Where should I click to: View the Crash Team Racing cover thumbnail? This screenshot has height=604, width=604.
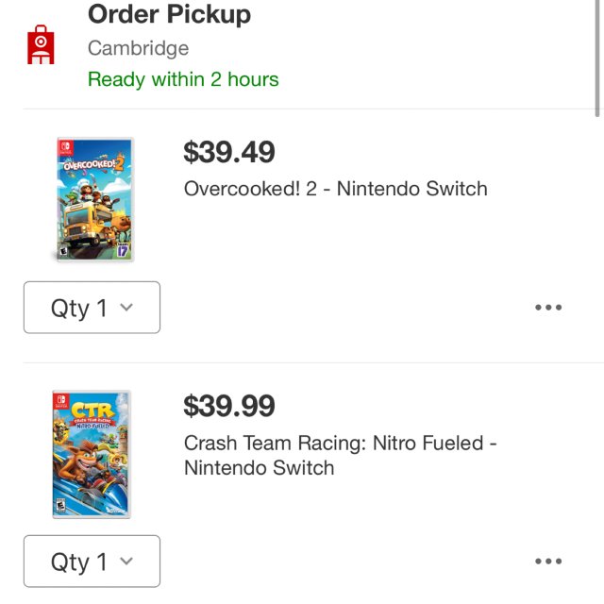click(x=92, y=454)
